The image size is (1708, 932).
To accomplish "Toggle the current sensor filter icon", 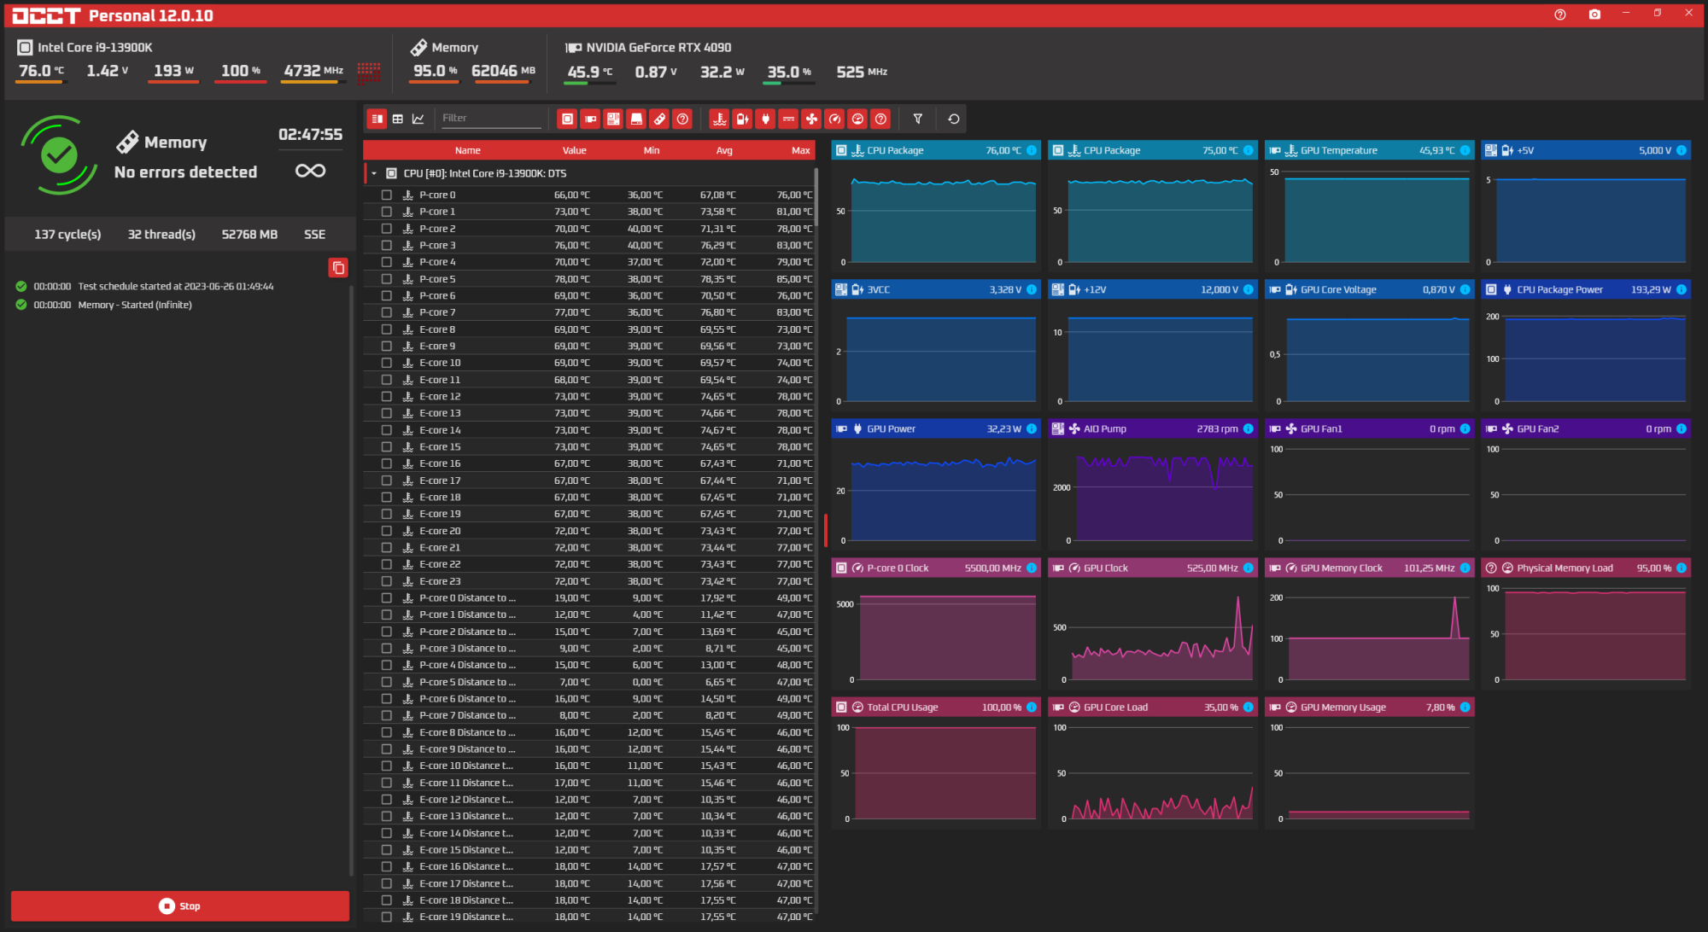I will [x=789, y=119].
